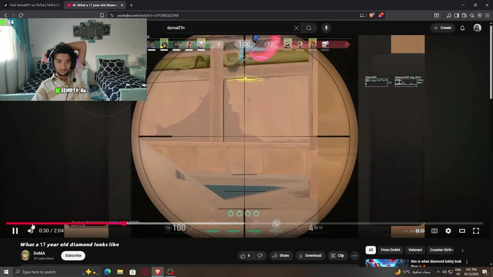The height and width of the screenshot is (277, 493).
Task: Open Leo AI sparkle icon
Action: coord(472,15)
